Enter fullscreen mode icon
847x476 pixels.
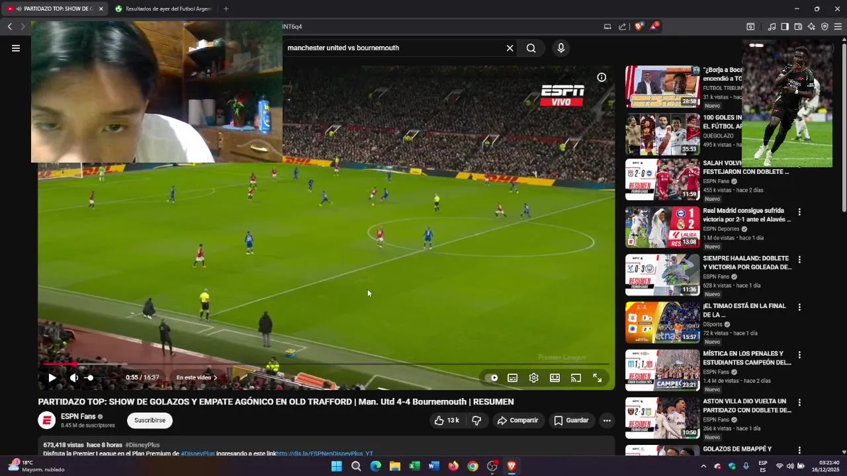597,377
